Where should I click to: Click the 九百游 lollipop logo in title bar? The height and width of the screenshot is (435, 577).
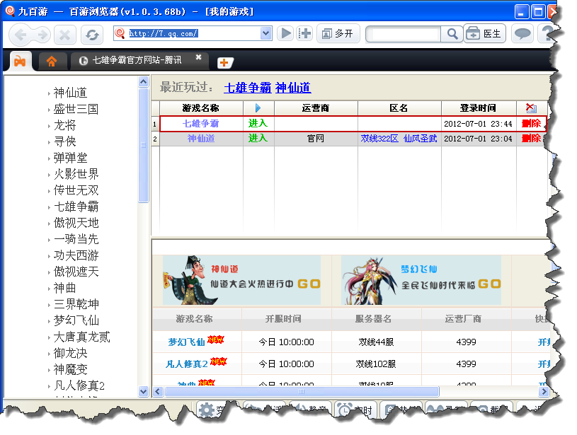(11, 11)
